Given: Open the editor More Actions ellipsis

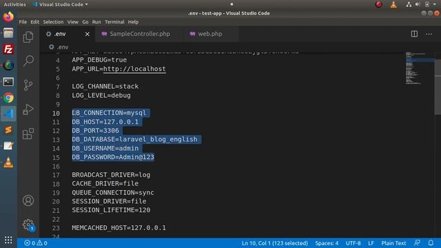Looking at the screenshot, I should click(x=429, y=34).
